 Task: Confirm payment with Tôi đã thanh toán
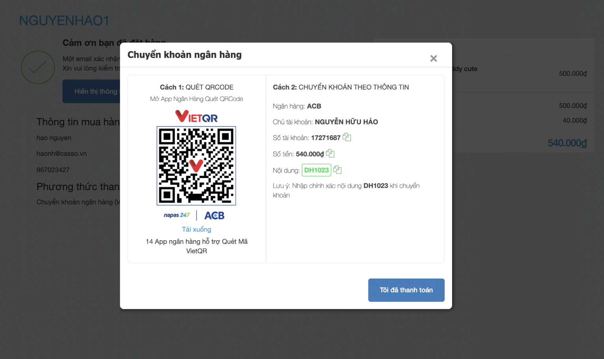[x=406, y=290]
